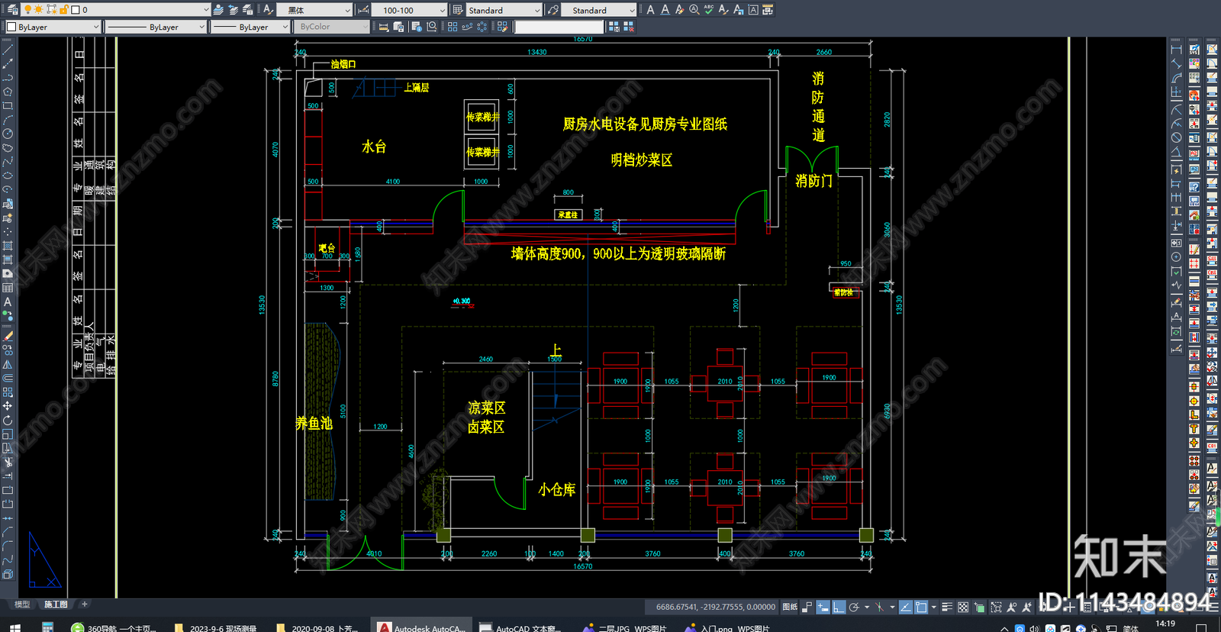Click the ByLayer color swatch box
The height and width of the screenshot is (632, 1221).
point(11,27)
